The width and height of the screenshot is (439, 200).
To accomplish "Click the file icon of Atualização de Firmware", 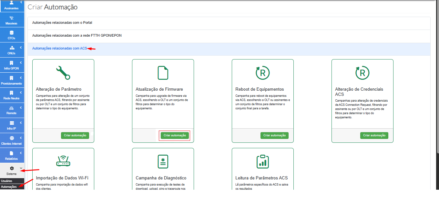I will coord(163,73).
